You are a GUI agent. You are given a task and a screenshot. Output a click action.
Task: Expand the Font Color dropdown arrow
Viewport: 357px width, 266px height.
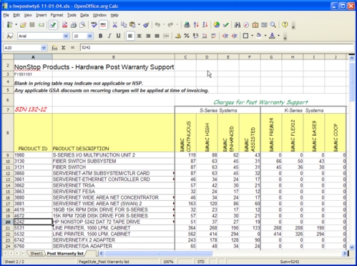278,36
